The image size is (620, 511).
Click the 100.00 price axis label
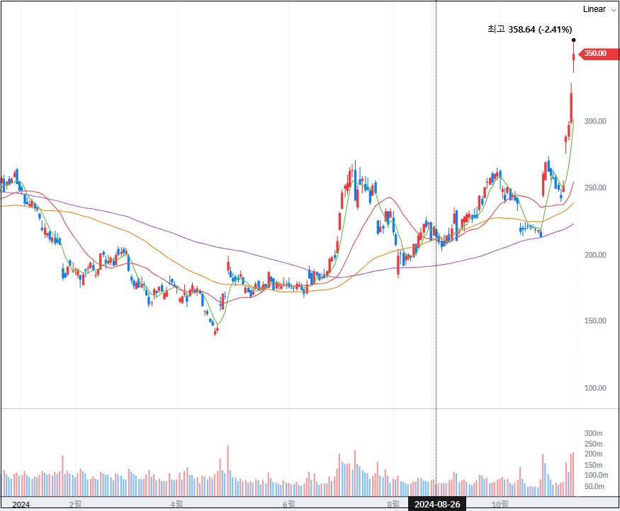595,388
